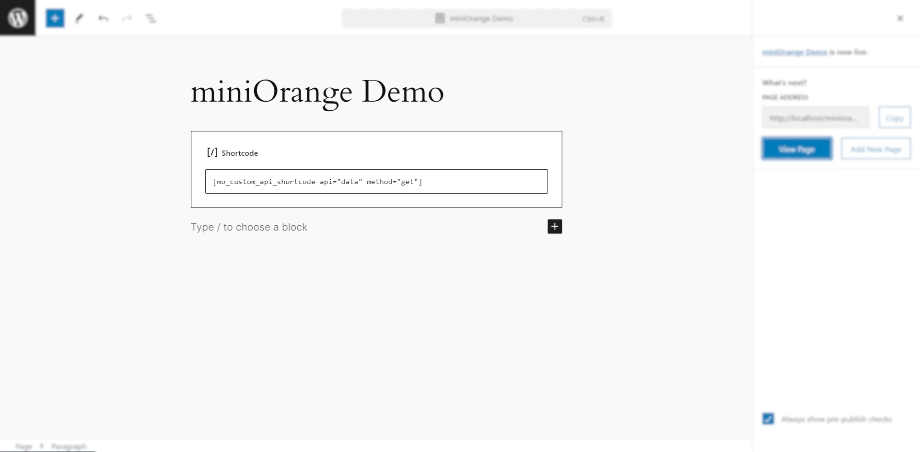Click the WordPress logo icon
920x452 pixels.
pos(17,18)
